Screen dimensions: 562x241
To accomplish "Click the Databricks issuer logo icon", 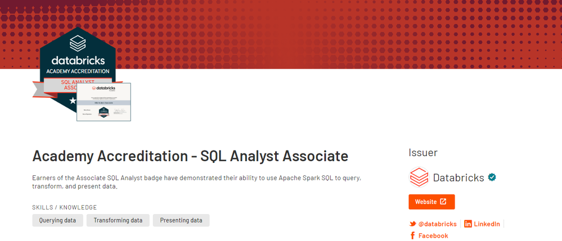I will coord(419,178).
